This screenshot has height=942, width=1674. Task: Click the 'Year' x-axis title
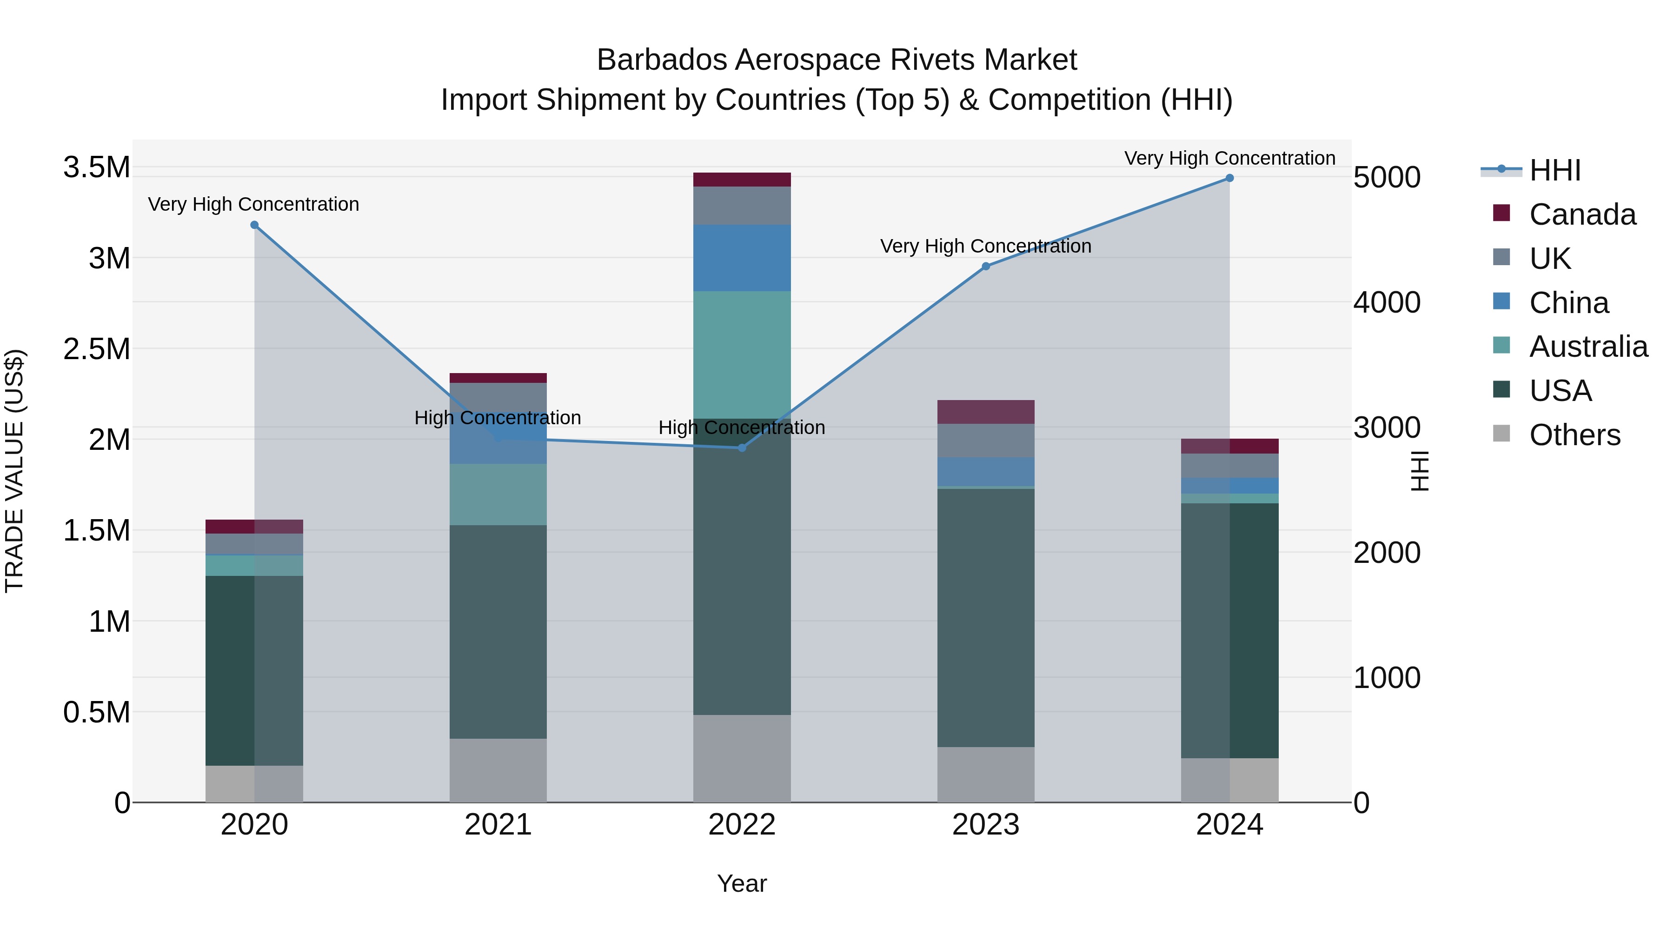coord(742,883)
